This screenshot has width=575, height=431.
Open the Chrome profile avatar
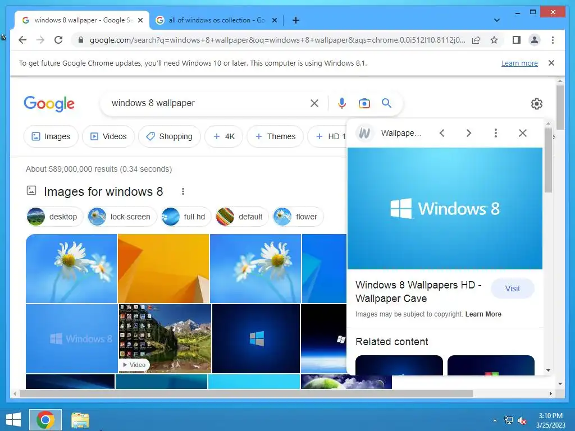(535, 40)
